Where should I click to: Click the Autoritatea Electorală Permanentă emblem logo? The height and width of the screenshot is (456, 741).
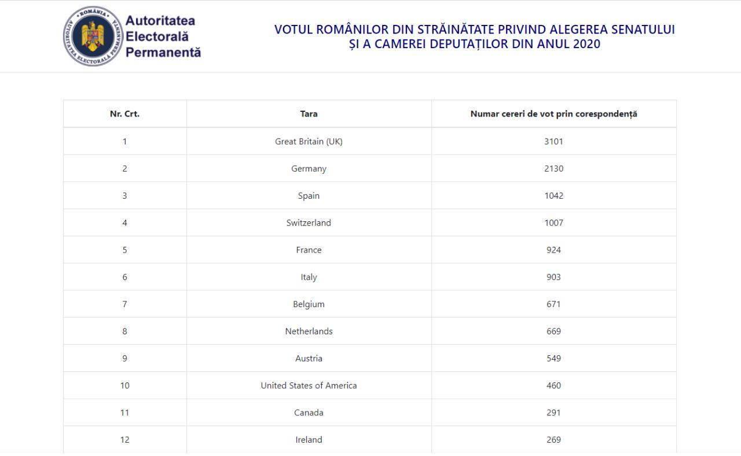[x=93, y=37]
